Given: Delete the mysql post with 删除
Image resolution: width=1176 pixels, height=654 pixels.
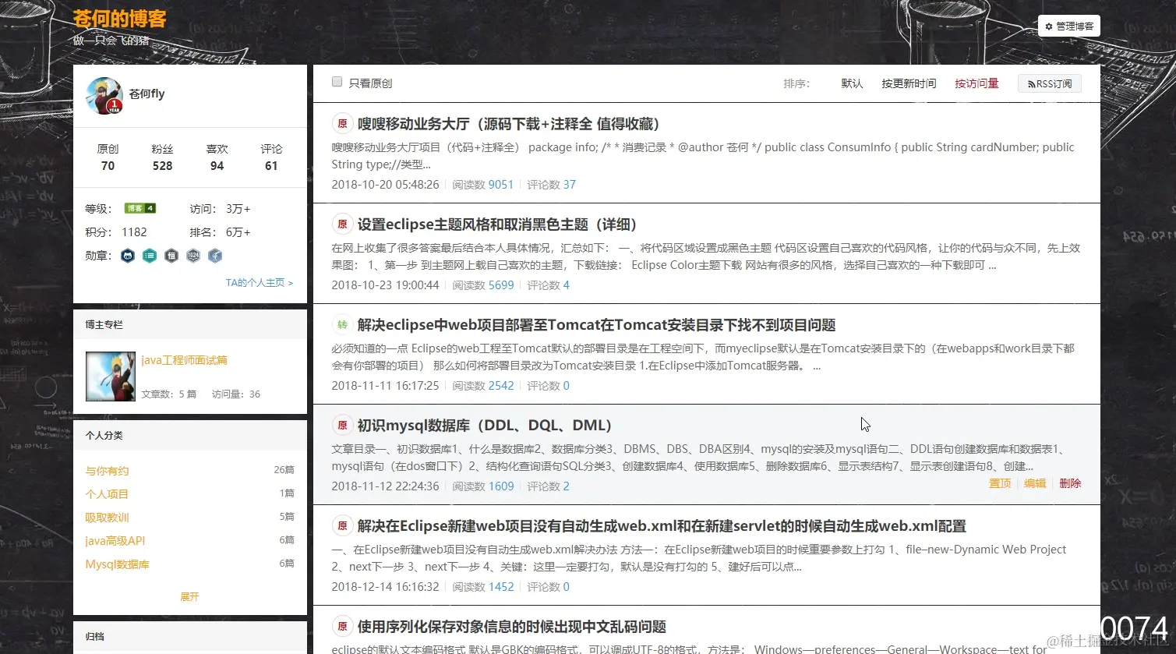Looking at the screenshot, I should pyautogui.click(x=1070, y=483).
